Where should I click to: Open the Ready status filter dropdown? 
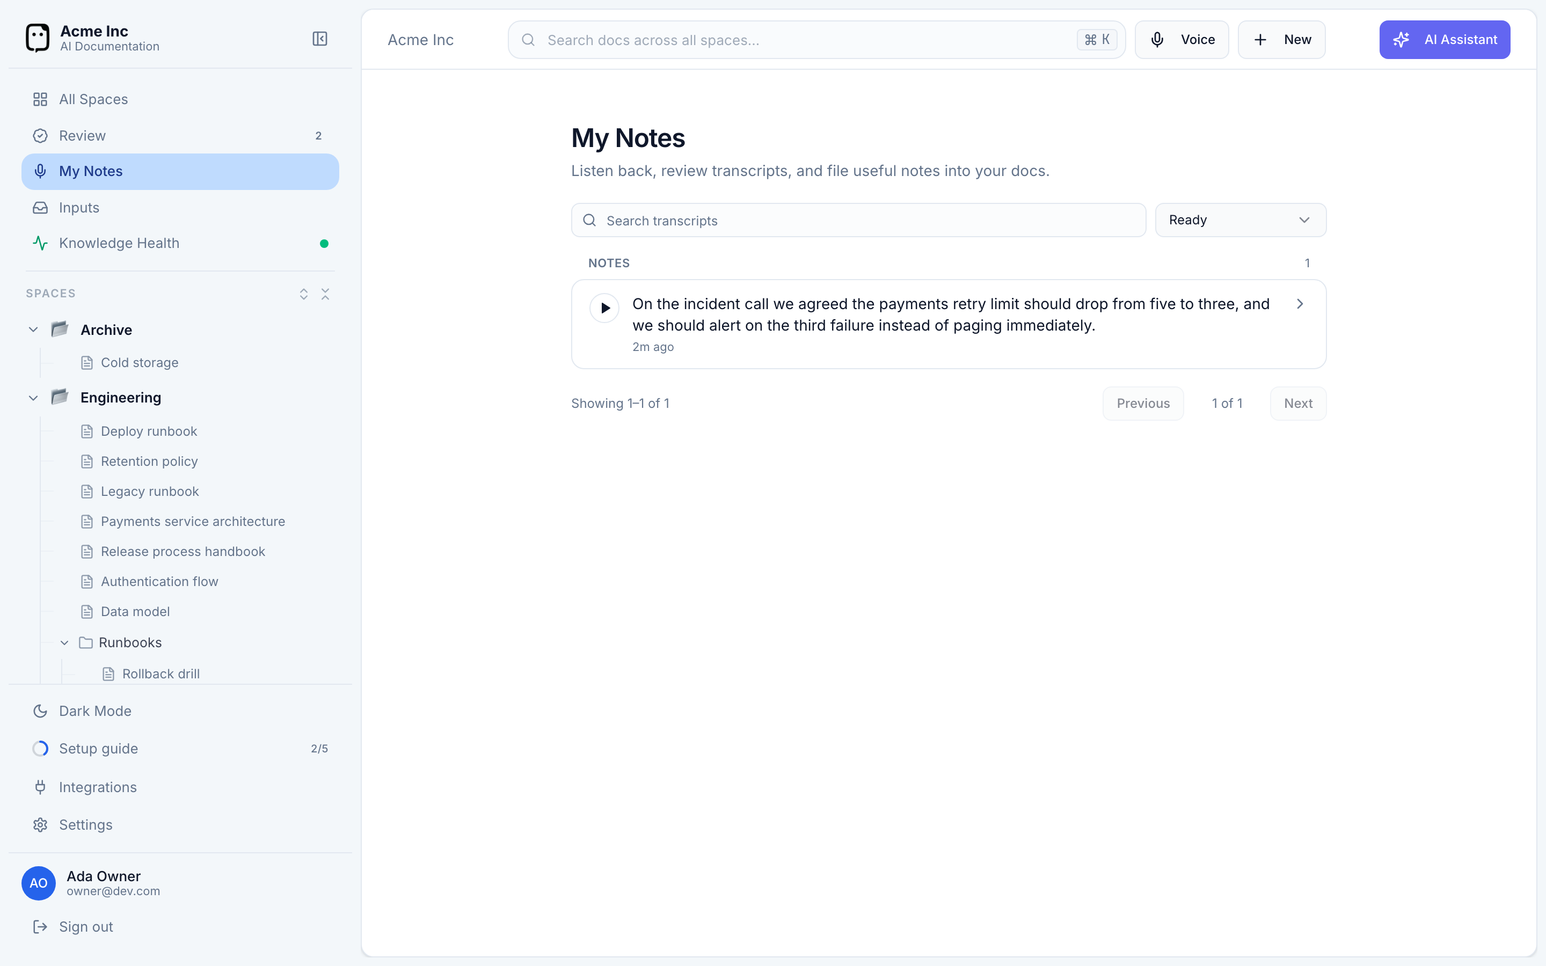[1241, 221]
